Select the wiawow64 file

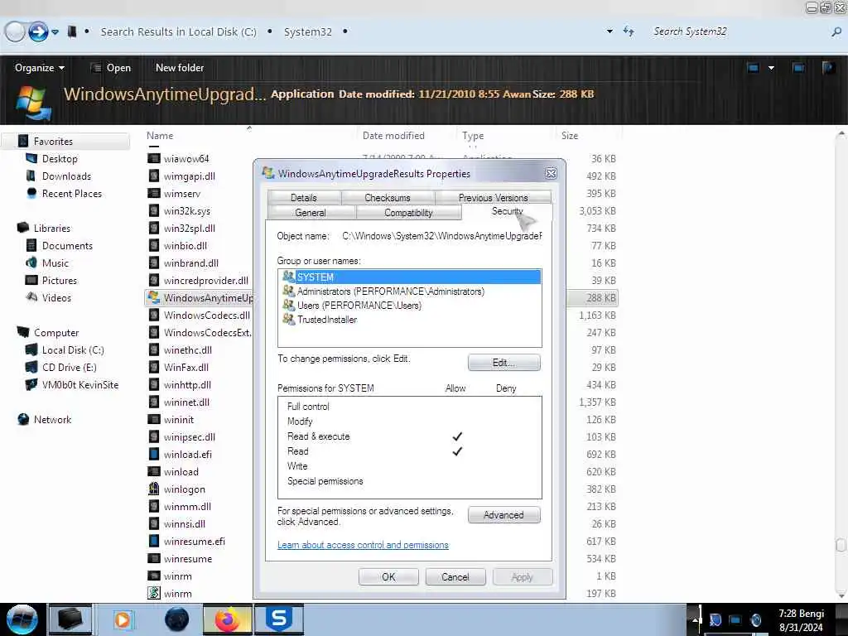coord(186,159)
